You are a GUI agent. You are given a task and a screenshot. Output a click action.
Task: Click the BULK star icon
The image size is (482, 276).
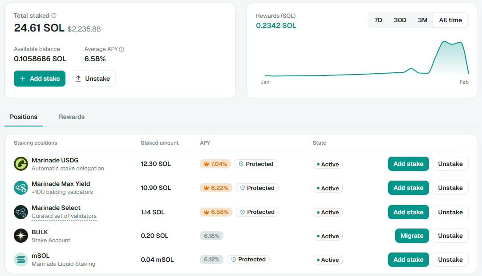pyautogui.click(x=21, y=236)
